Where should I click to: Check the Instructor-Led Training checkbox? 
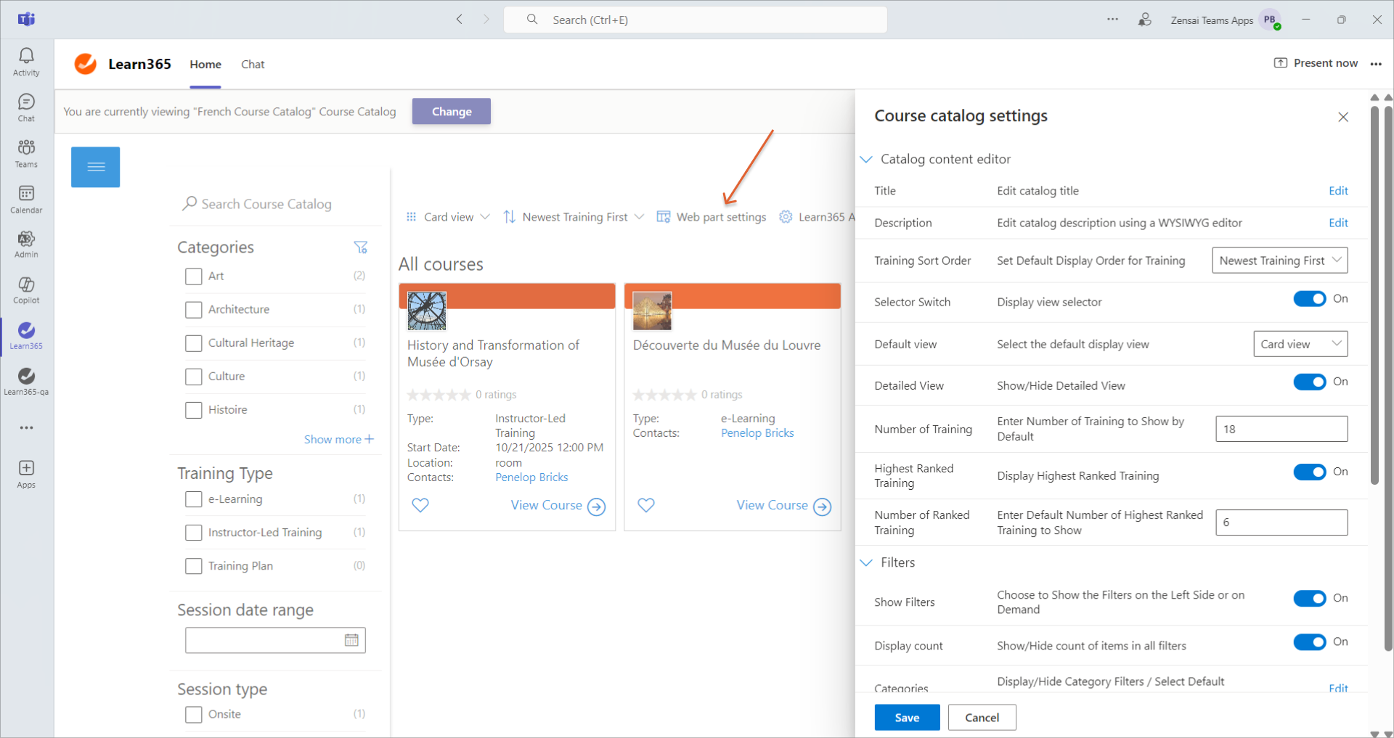click(x=193, y=533)
